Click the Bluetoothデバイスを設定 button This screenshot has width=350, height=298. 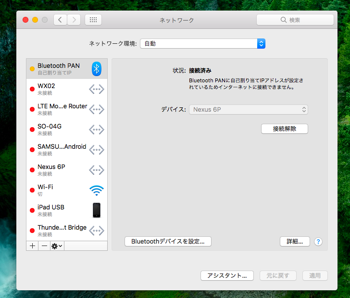tap(168, 242)
